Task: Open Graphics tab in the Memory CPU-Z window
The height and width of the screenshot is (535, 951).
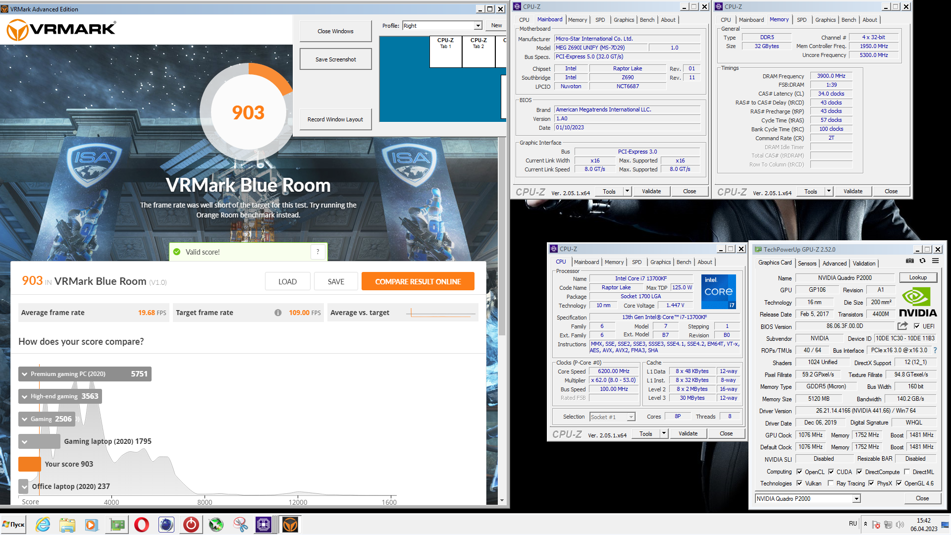Action: 825,20
